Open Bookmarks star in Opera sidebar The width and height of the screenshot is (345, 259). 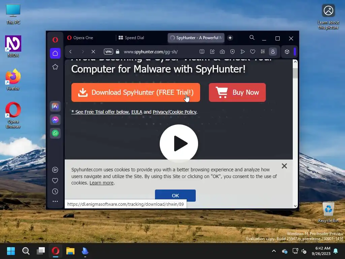[55, 67]
